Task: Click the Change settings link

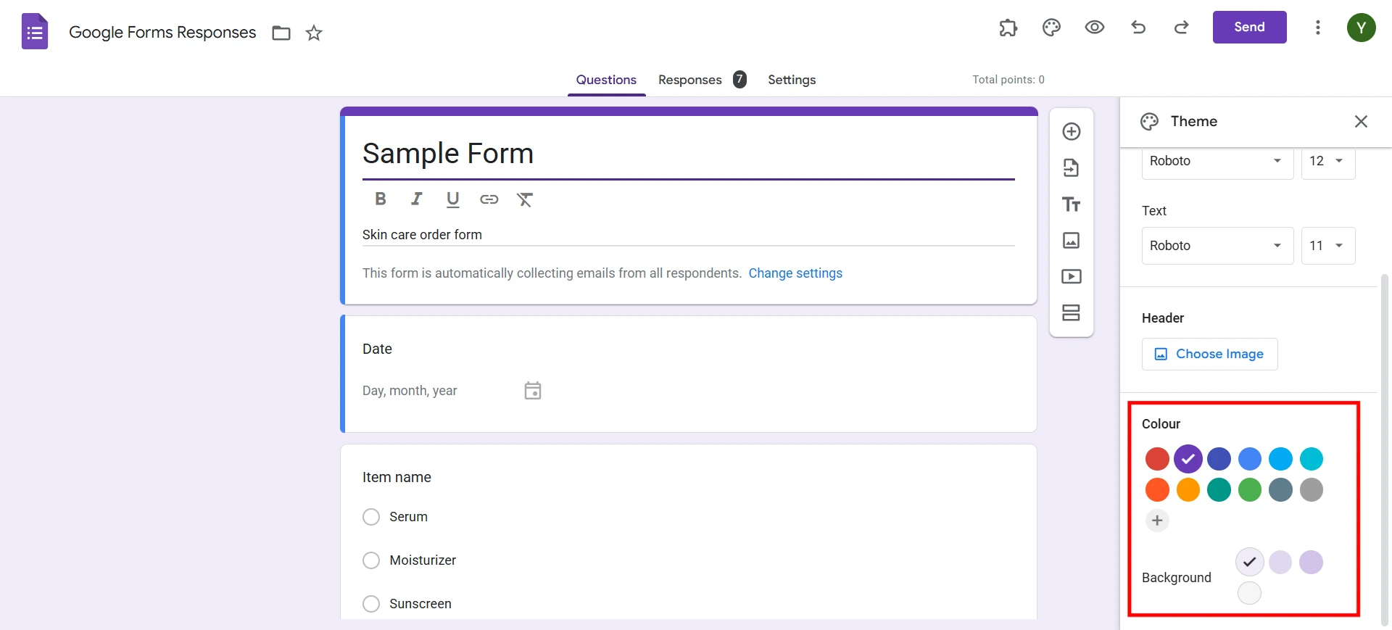Action: click(x=795, y=273)
